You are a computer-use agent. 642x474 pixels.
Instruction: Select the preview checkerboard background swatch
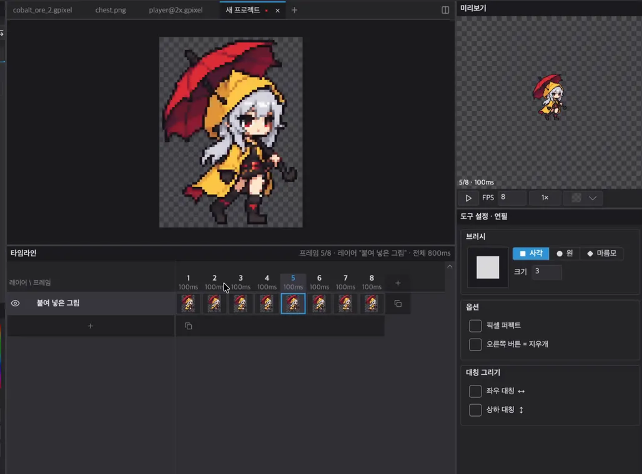tap(576, 198)
